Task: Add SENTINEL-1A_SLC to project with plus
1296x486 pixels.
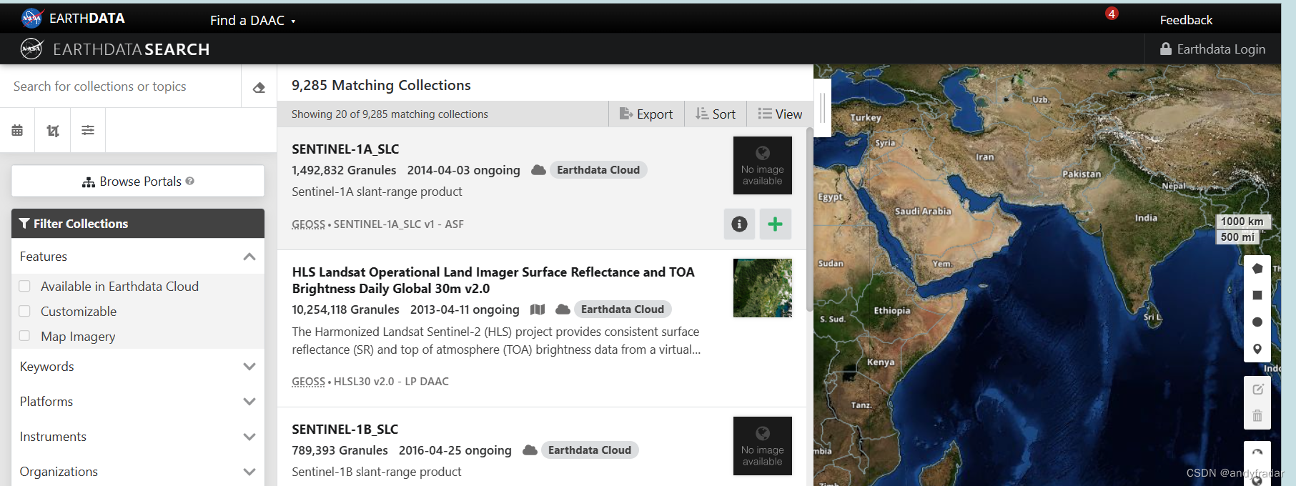Action: point(776,224)
